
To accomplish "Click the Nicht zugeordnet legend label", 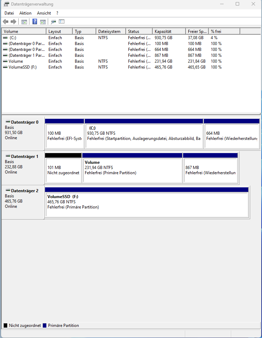I will tap(25, 326).
